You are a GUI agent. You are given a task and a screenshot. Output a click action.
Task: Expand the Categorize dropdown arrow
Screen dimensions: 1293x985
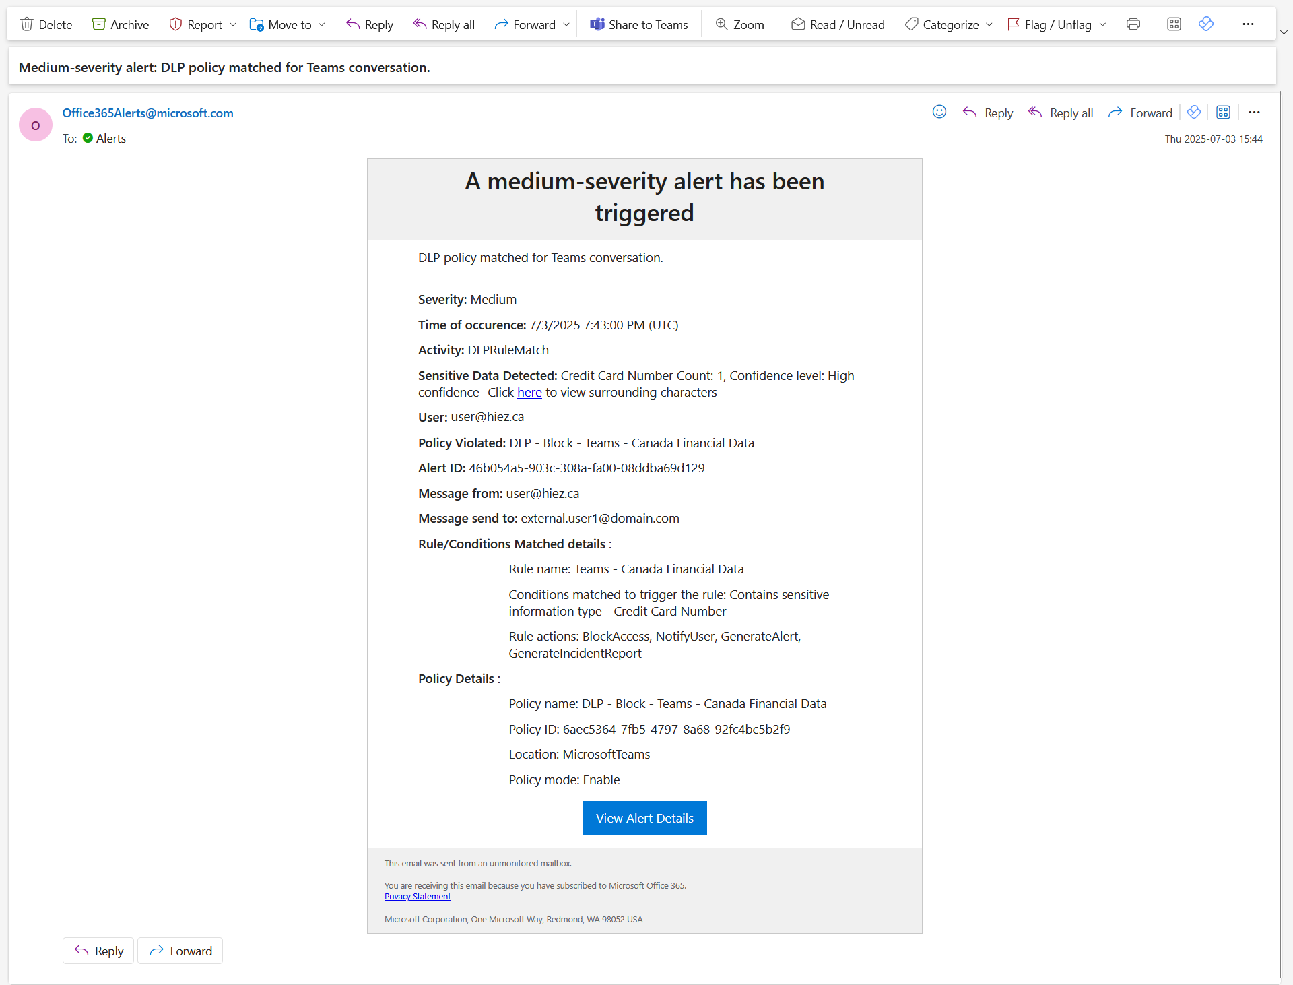(x=989, y=24)
